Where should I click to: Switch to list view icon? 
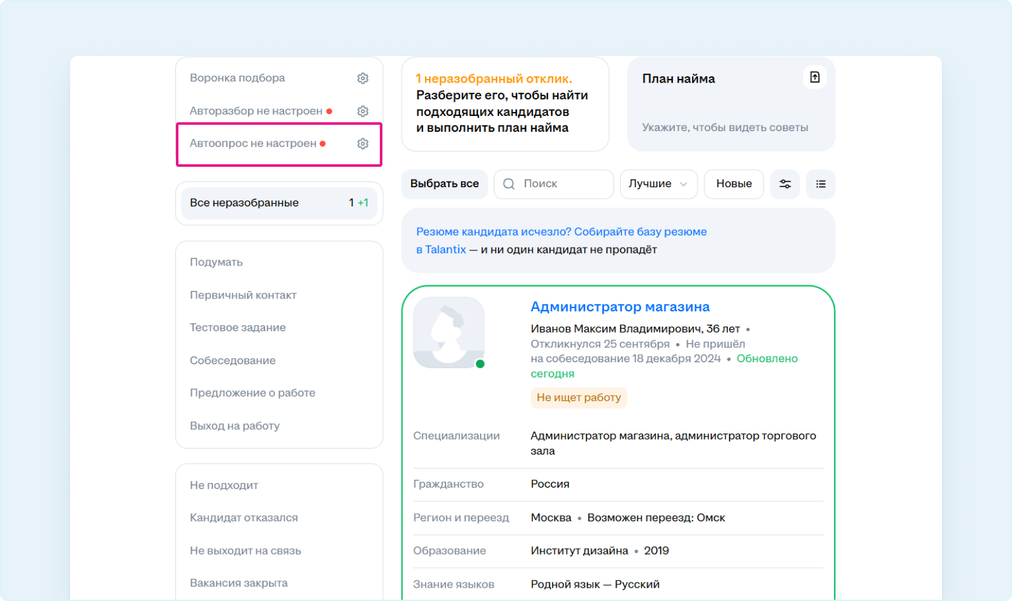coord(820,184)
